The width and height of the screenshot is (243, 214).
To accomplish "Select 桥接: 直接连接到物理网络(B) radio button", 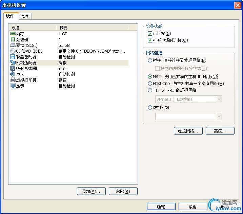I will pos(150,60).
